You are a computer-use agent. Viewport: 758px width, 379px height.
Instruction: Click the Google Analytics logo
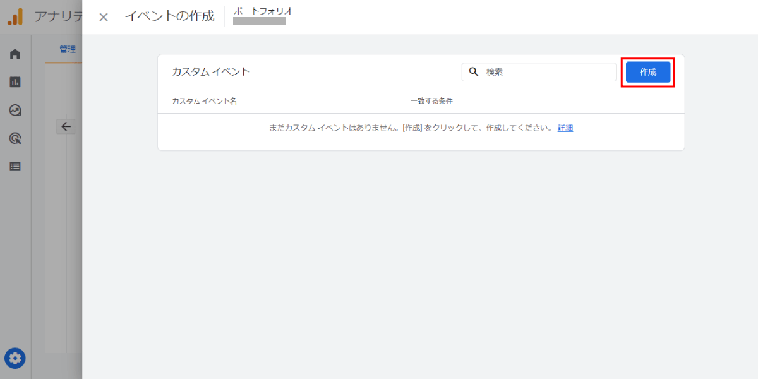pyautogui.click(x=15, y=16)
